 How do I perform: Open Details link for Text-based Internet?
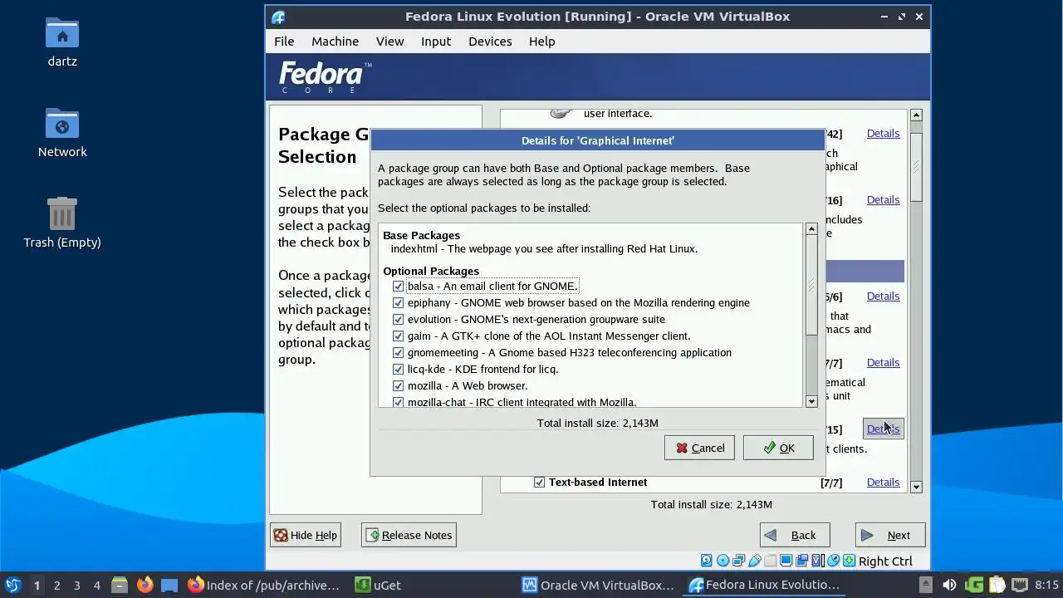[883, 482]
